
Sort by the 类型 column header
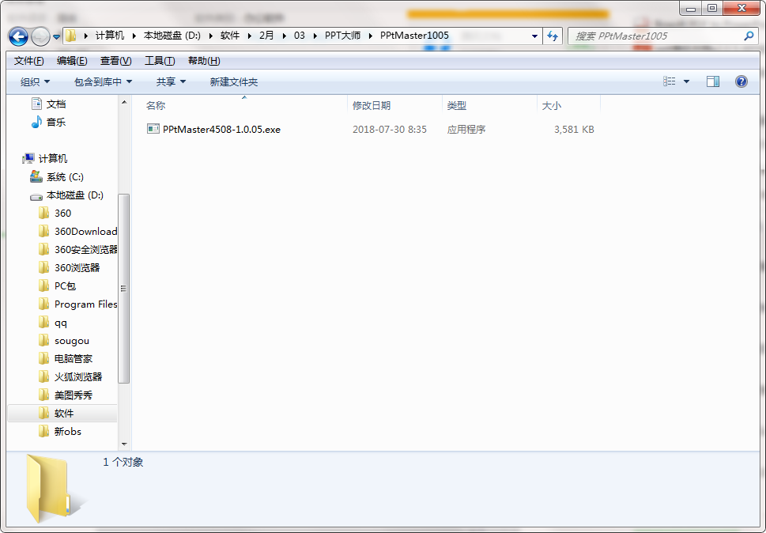click(x=457, y=105)
